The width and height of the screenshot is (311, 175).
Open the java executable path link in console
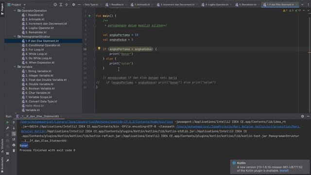point(96,122)
